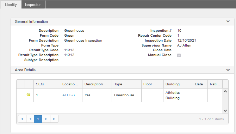Sort by Date column header

click(x=200, y=84)
